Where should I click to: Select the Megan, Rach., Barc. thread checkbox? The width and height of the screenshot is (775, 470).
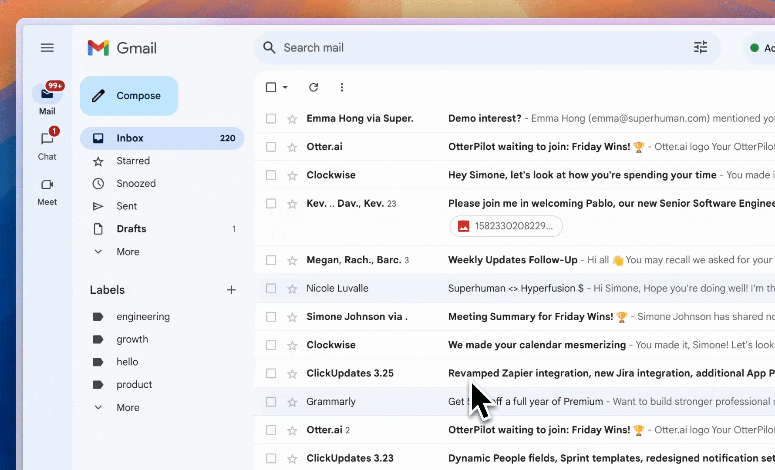tap(271, 260)
